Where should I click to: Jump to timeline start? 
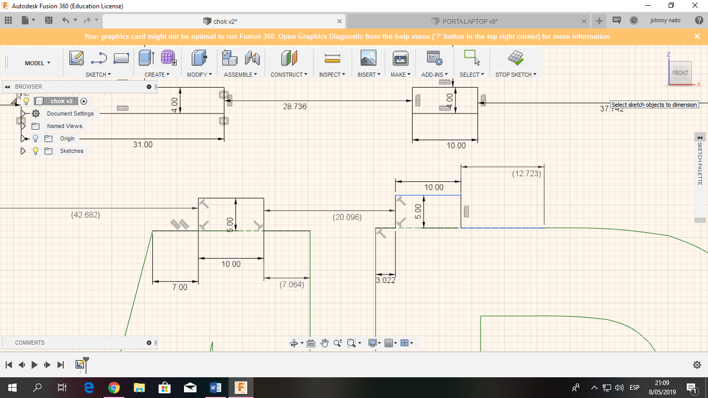pos(8,365)
